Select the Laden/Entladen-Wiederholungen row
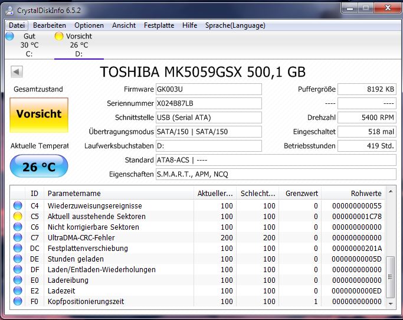The height and width of the screenshot is (320, 403). pyautogui.click(x=198, y=269)
